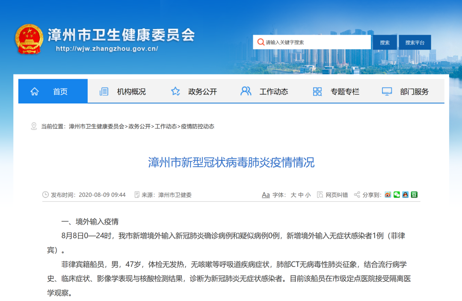Click the 网页纠错 link
This screenshot has height=301, width=462.
337,195
